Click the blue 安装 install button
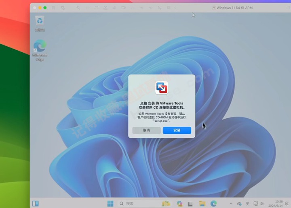Image resolution: width=291 pixels, height=208 pixels. coord(177,130)
